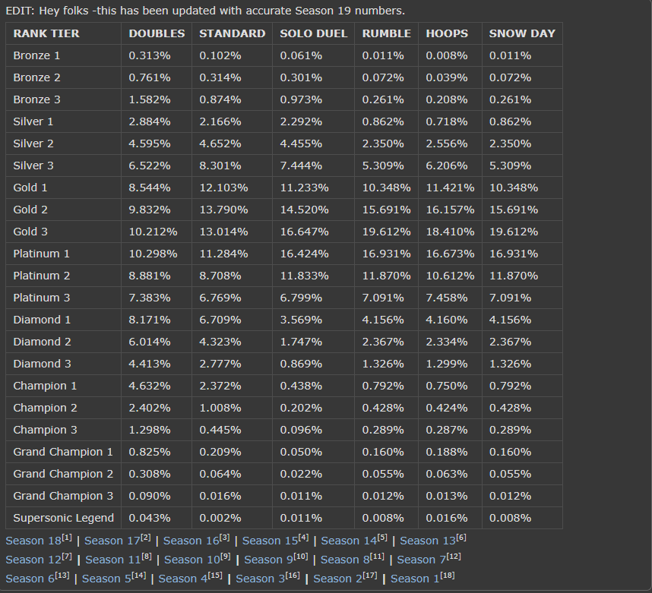Open the Season 15 link
652x593 pixels.
coord(270,541)
